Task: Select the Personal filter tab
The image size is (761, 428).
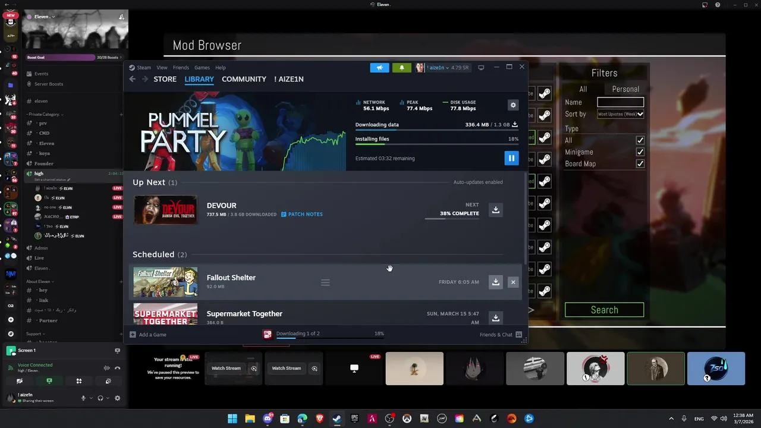Action: [x=625, y=89]
